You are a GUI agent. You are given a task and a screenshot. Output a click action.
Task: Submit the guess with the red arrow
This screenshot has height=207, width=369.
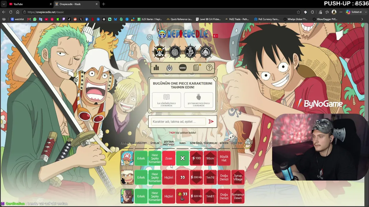[211, 122]
